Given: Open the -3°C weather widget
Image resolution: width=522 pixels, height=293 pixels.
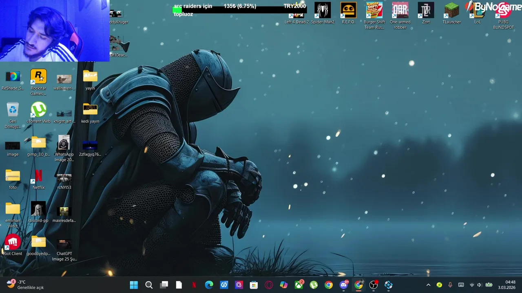Looking at the screenshot, I should (x=24, y=285).
